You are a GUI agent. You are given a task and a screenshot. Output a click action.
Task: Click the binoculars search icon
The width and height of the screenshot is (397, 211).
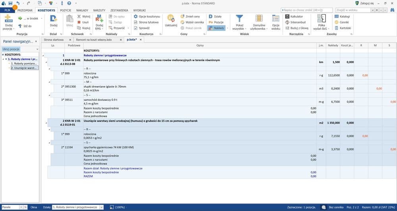pos(393,10)
